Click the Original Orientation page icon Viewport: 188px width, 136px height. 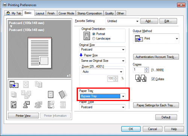(x=86, y=36)
